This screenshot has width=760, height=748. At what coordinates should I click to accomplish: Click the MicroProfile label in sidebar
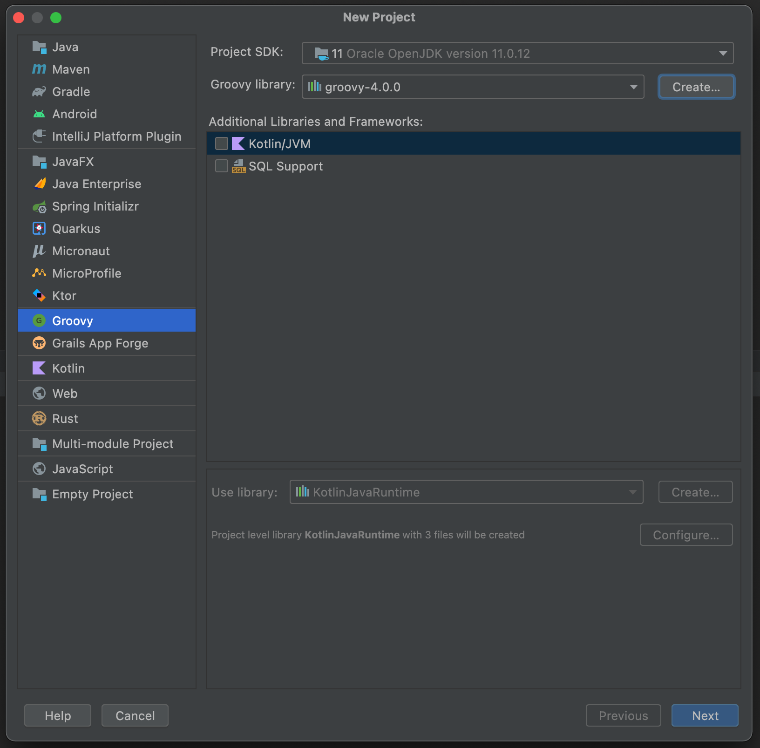click(87, 273)
